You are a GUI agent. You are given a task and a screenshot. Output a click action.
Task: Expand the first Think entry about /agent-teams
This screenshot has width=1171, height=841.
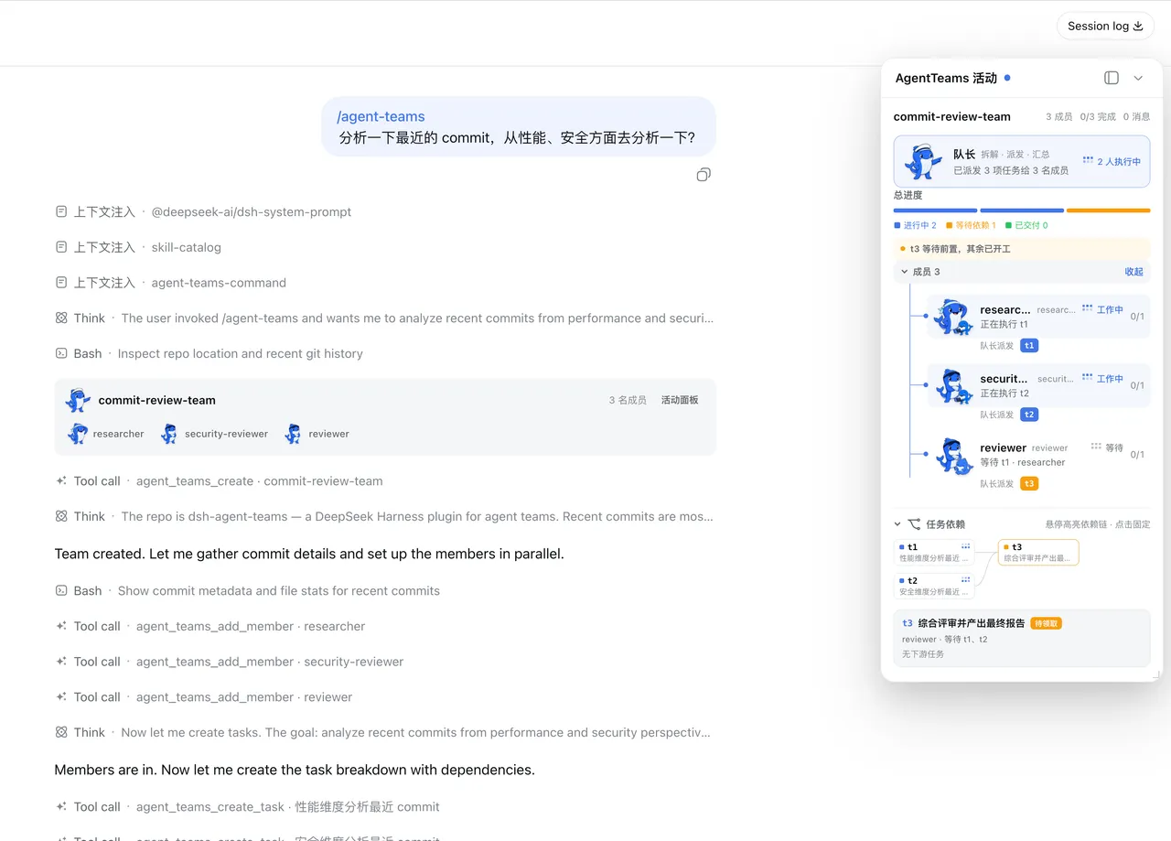click(384, 318)
